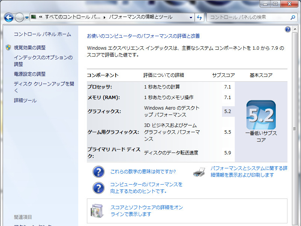Click the Refresh button next to address bar
Viewport: 301px width, 226px height.
pyautogui.click(x=199, y=17)
